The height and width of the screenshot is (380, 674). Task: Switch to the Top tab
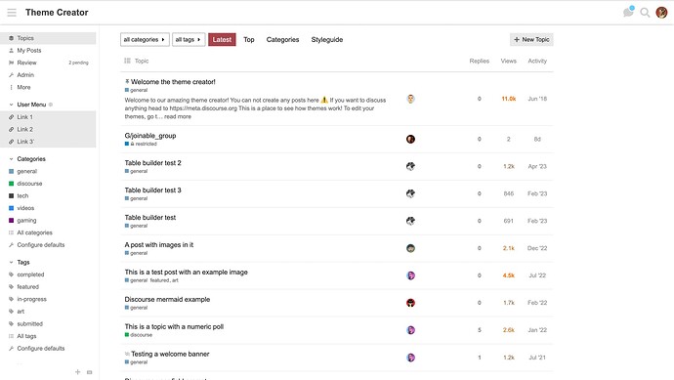[249, 39]
